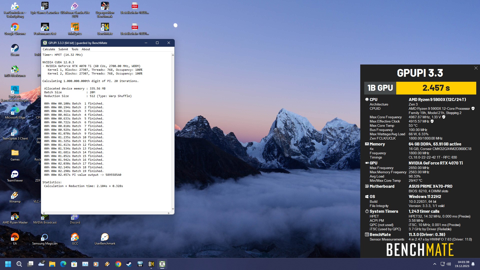This screenshot has height=270, width=480.
Task: Open FanControl.exe desktop shortcut
Action: click(15, 10)
